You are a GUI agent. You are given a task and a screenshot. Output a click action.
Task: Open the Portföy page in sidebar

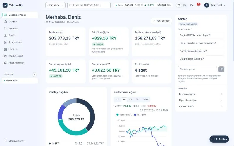[x=20, y=22]
